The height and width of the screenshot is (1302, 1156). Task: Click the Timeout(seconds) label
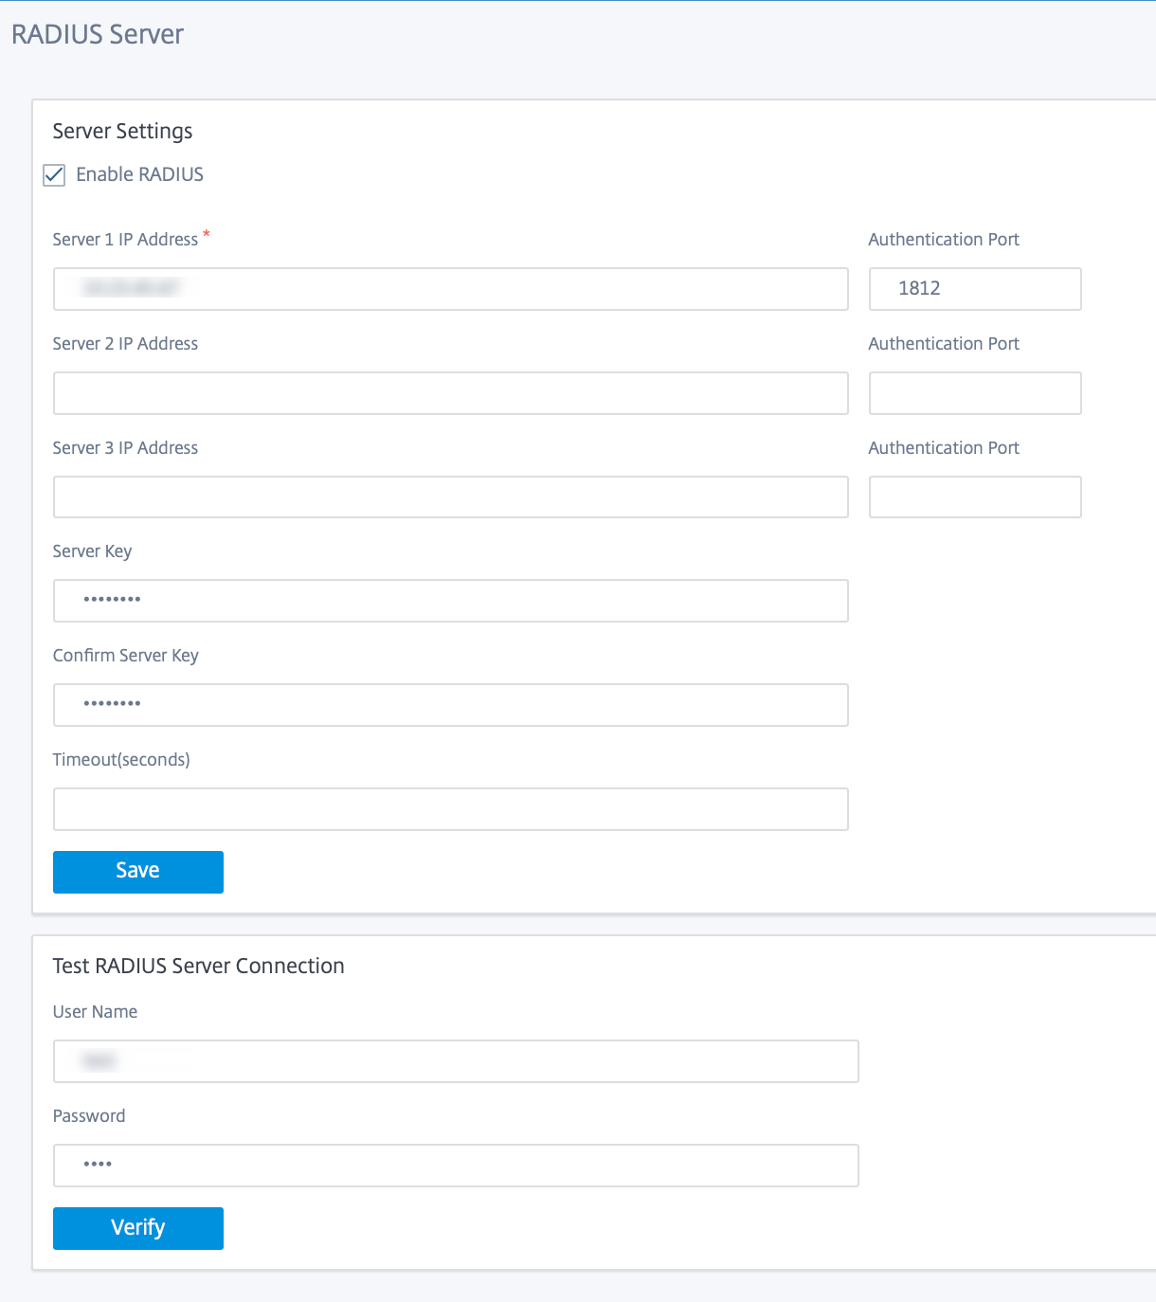(121, 760)
